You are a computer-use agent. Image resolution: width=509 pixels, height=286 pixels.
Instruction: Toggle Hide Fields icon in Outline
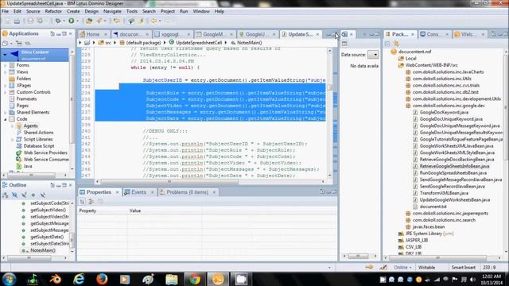14,195
